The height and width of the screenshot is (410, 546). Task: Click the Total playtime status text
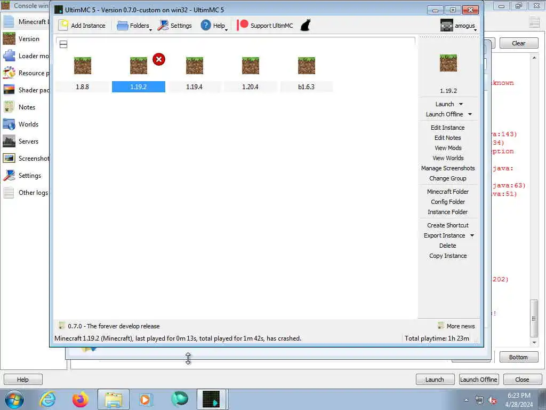(437, 338)
